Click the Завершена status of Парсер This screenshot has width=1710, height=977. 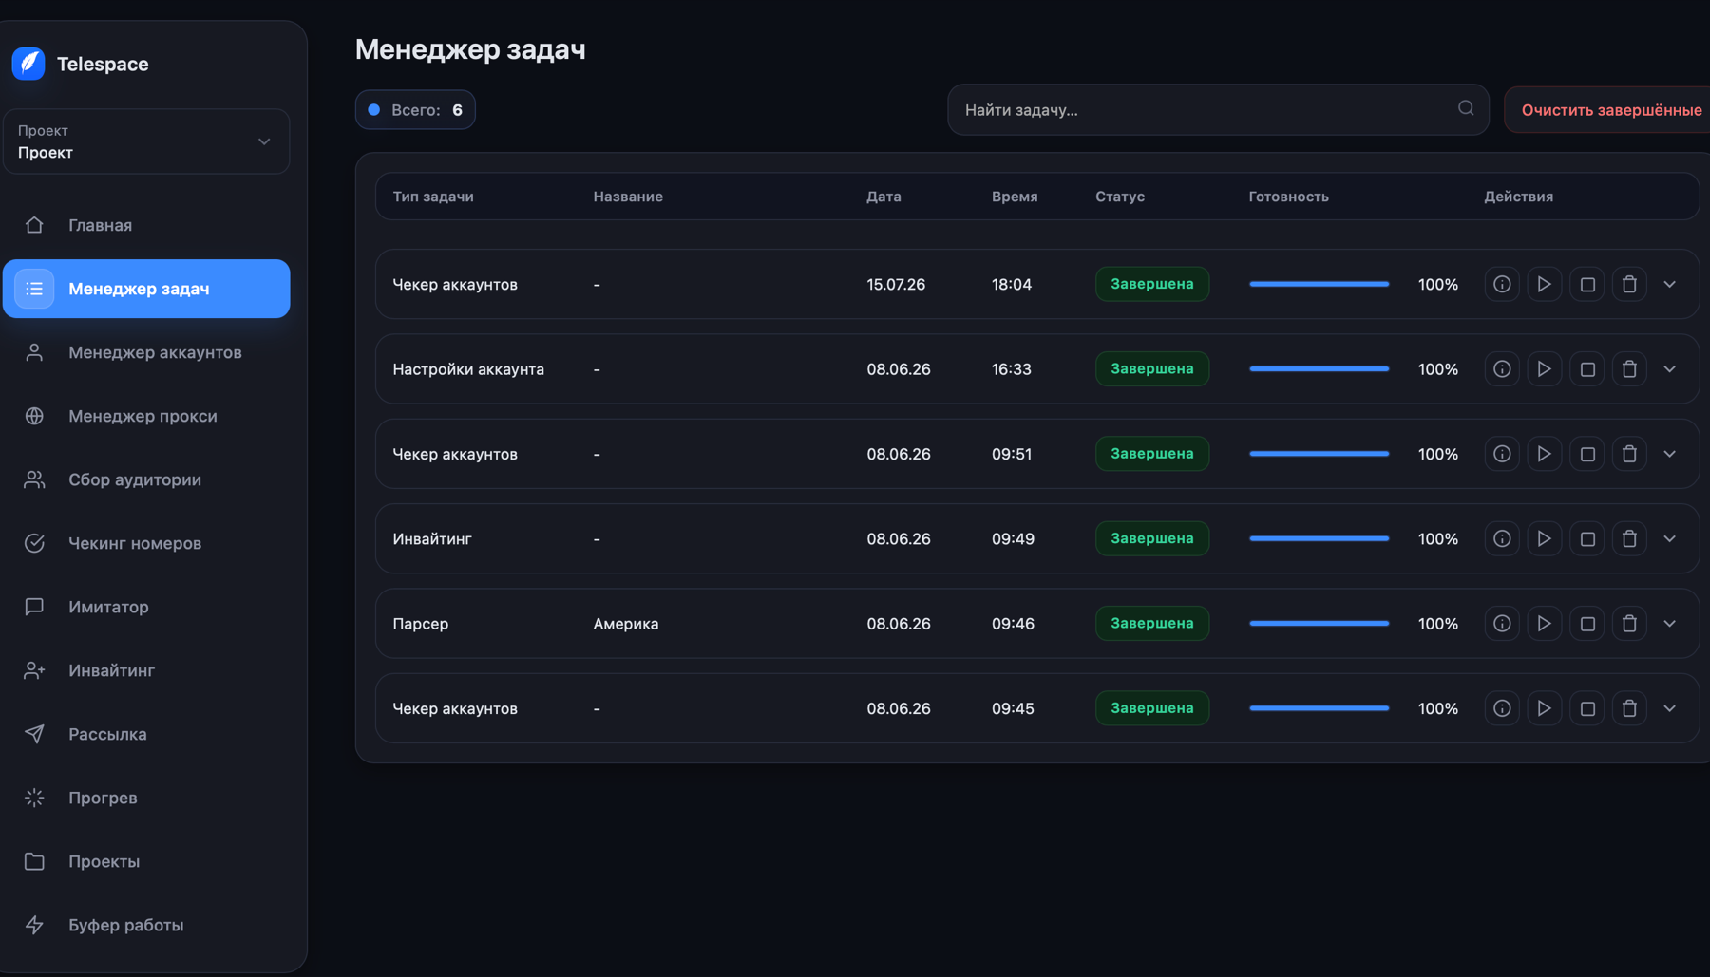pos(1152,623)
